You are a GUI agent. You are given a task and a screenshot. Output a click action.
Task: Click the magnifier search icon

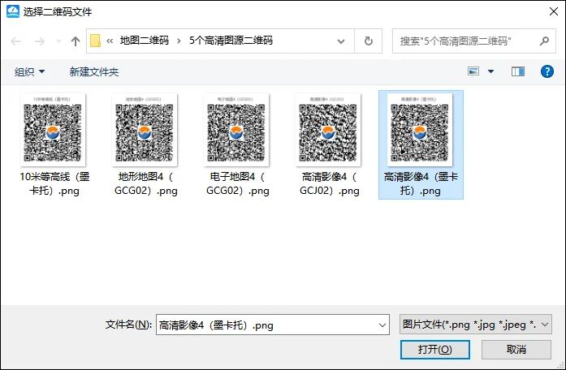point(544,41)
